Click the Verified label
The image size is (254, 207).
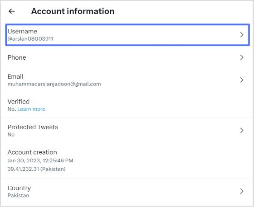[x=19, y=102]
